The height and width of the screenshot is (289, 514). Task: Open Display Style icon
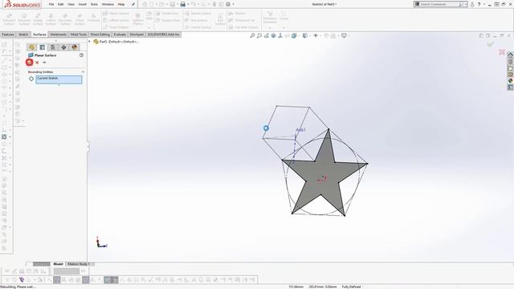pyautogui.click(x=305, y=35)
